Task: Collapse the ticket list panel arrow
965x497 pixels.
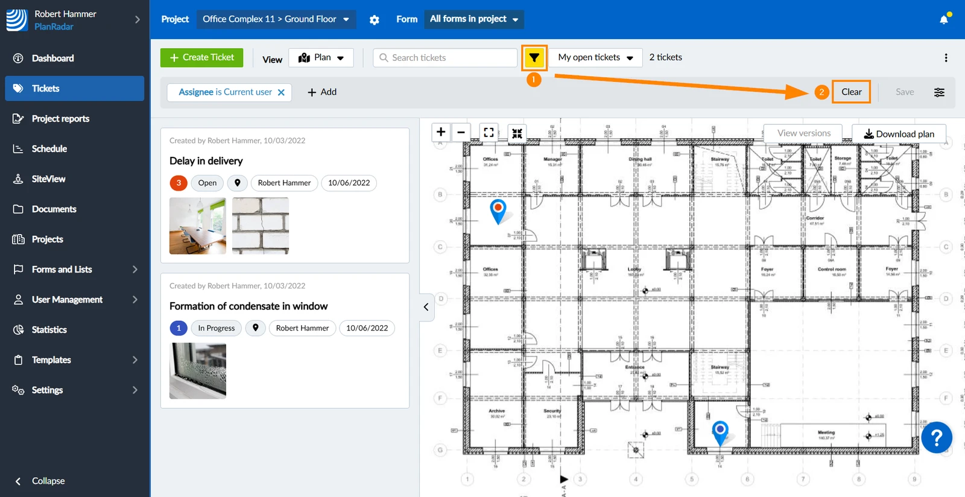Action: click(426, 307)
